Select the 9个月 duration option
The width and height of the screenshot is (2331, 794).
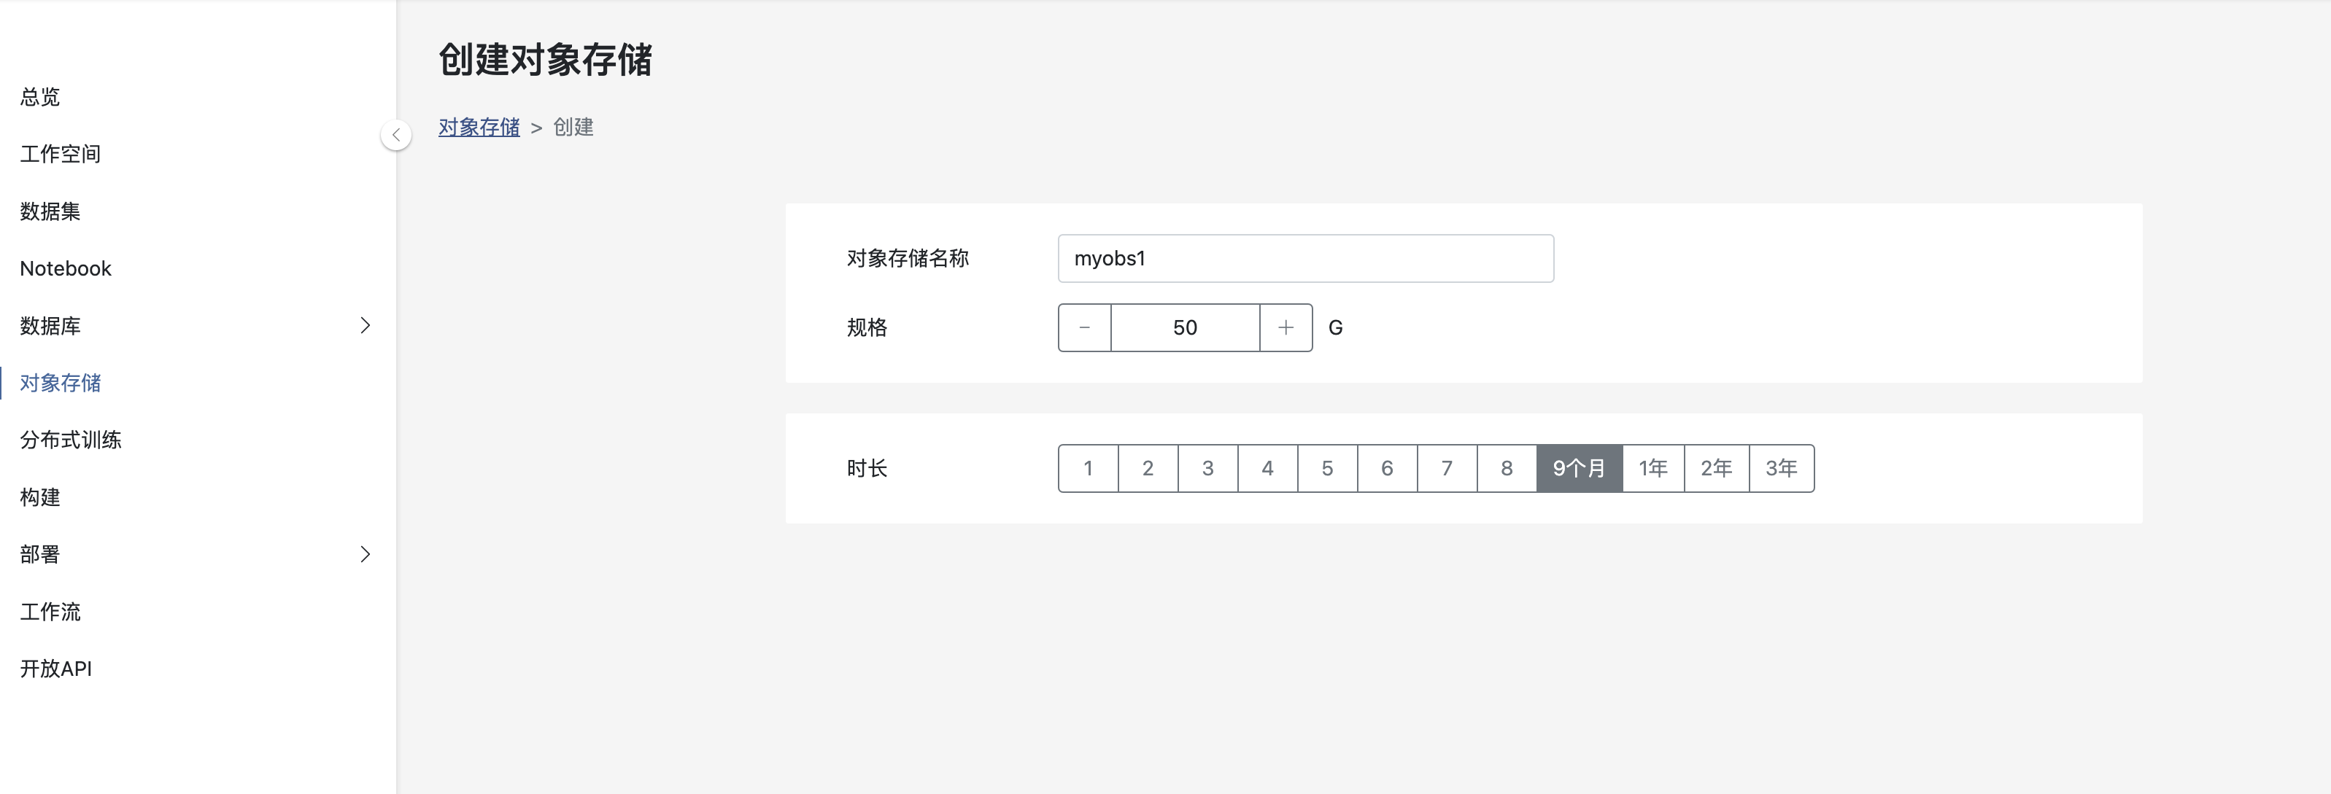[x=1579, y=468]
